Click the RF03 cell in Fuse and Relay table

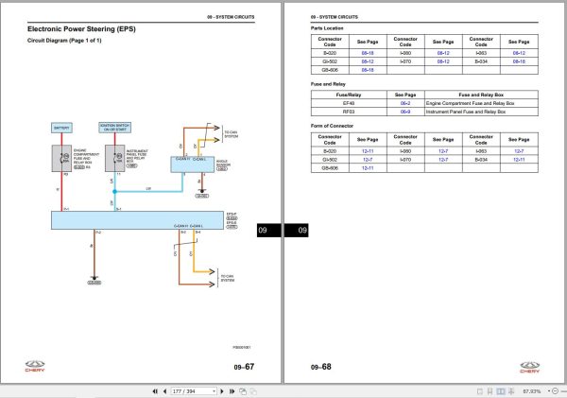[349, 112]
